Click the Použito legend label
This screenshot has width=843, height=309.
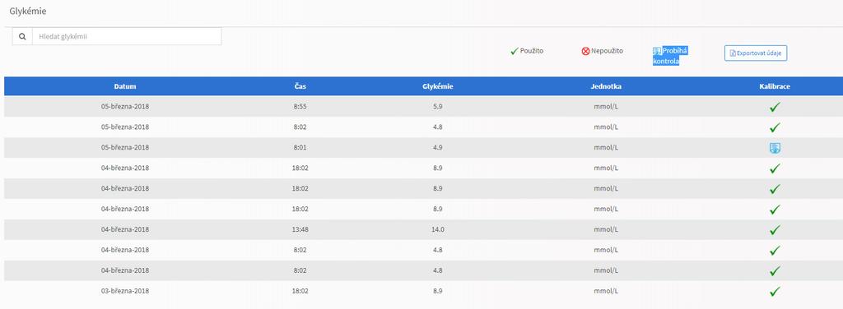click(x=532, y=51)
